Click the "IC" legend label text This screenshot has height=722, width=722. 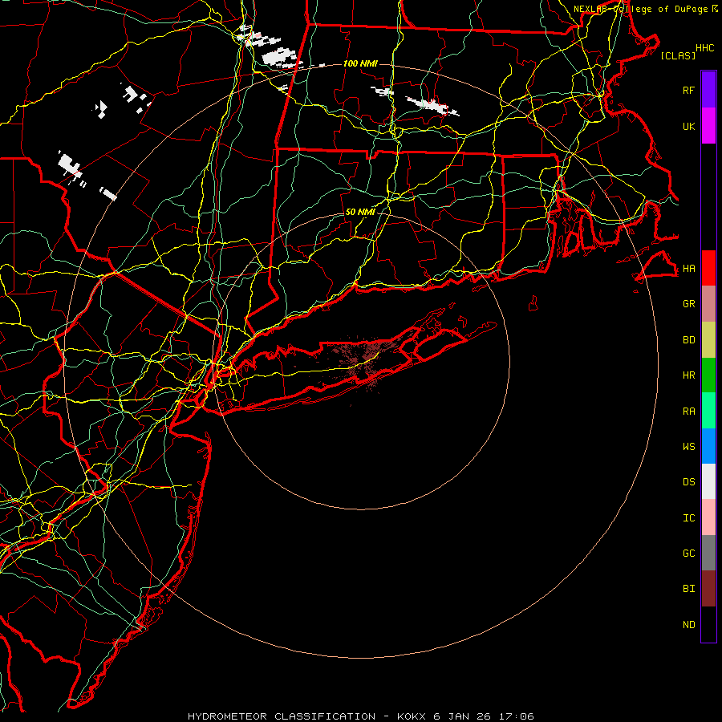point(689,518)
